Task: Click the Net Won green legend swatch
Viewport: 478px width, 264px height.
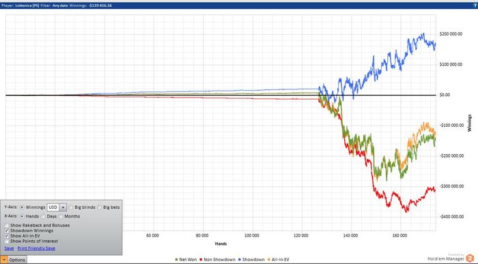Action: (x=176, y=260)
